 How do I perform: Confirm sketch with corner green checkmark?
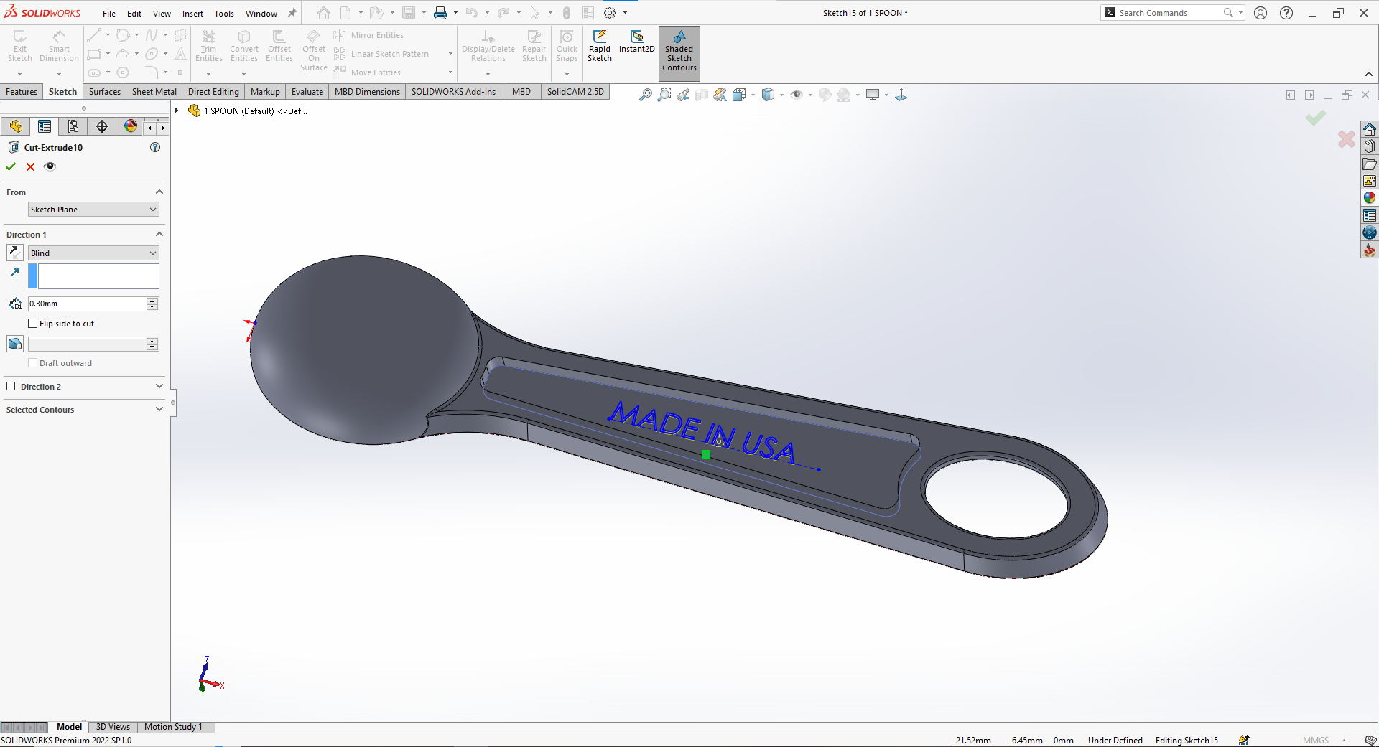(1316, 118)
